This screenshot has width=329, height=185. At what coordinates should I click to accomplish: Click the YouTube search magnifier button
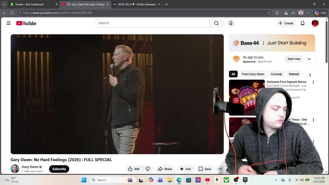click(216, 23)
